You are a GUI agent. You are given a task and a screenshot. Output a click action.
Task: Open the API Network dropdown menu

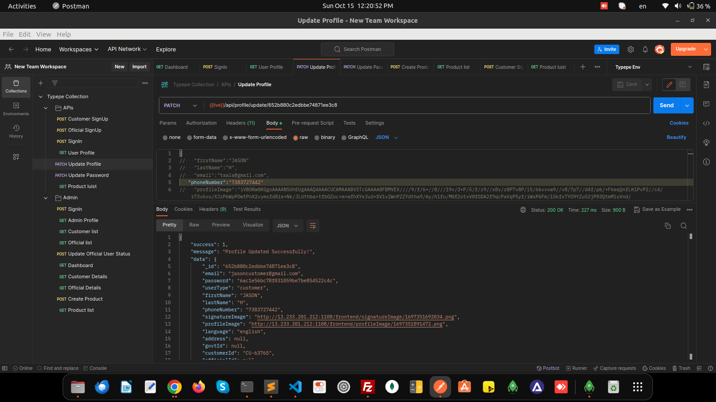point(127,49)
